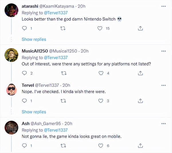Share Tervel's 'Nope. I've checked' tweet
This screenshot has height=153, width=172.
140,101
